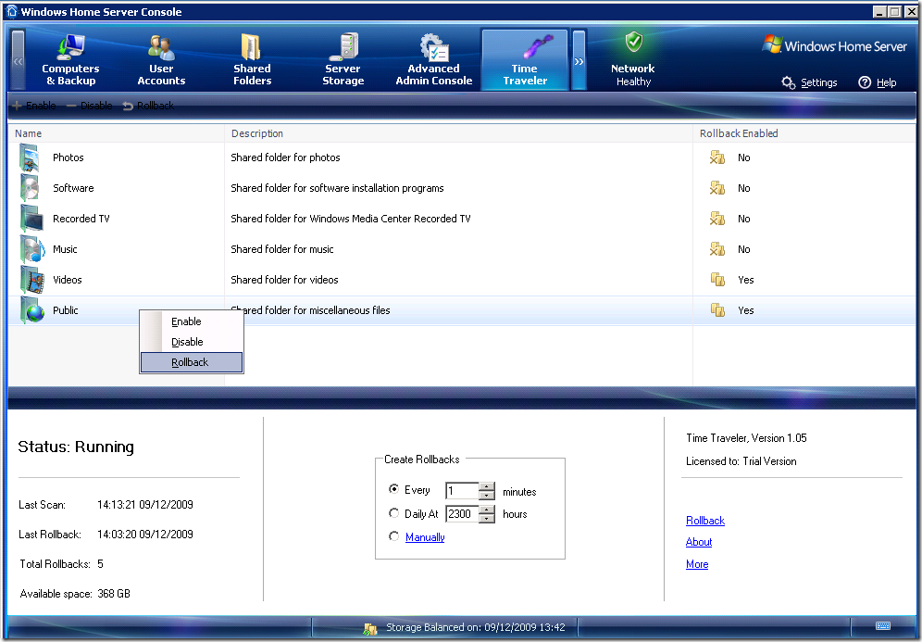Select the Every minutes radio button
Viewport: 922px width, 642px height.
[x=394, y=489]
